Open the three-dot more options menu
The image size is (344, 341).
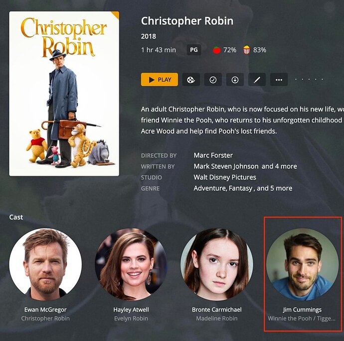coord(279,80)
